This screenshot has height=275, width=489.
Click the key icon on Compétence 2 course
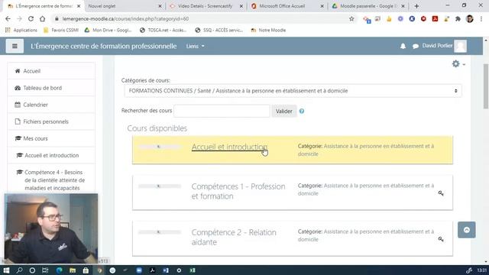(441, 239)
